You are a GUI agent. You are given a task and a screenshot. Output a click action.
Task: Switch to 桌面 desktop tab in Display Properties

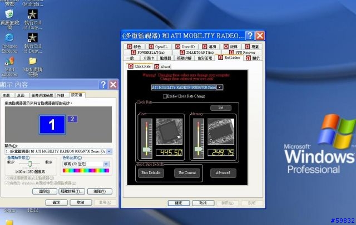(x=21, y=95)
